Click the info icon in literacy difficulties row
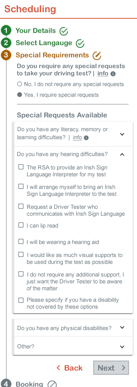 tap(86, 138)
